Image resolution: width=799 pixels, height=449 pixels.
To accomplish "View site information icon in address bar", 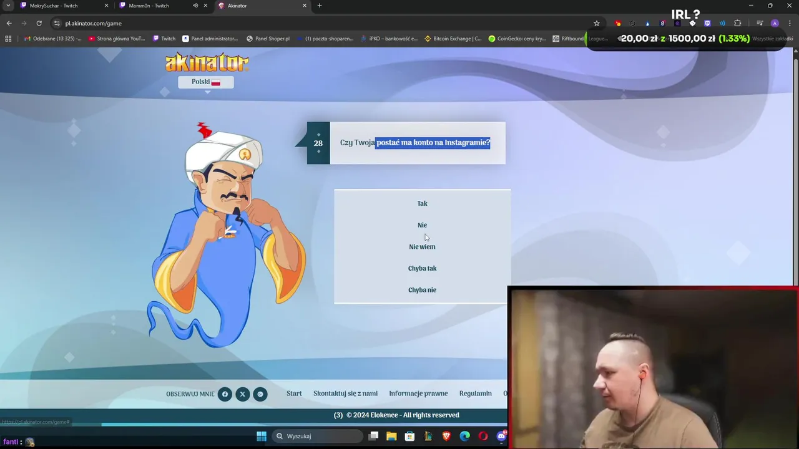I will (57, 23).
